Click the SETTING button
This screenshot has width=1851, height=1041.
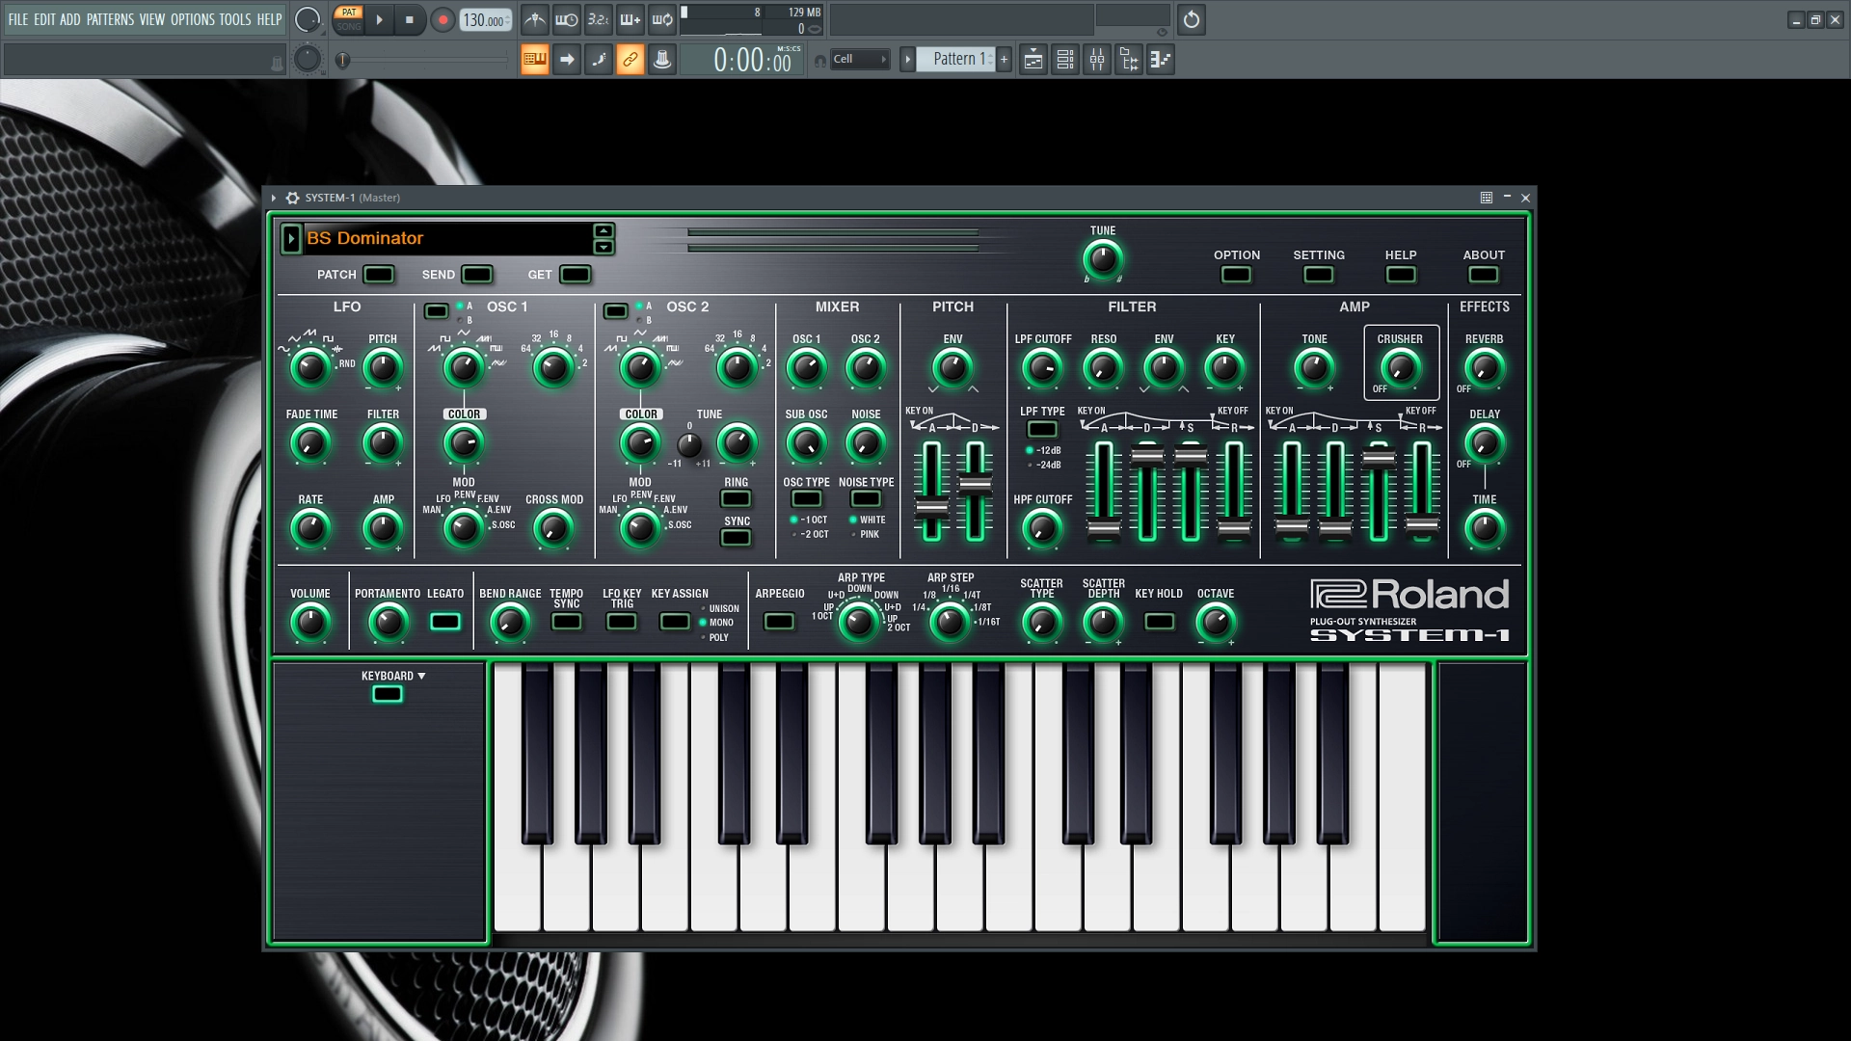pyautogui.click(x=1318, y=275)
